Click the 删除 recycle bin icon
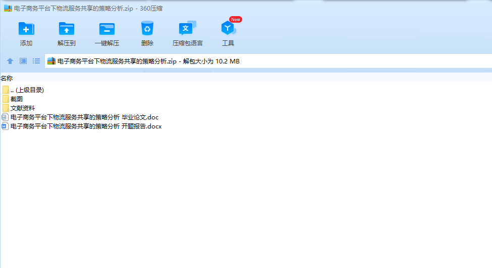The image size is (492, 268). click(147, 29)
